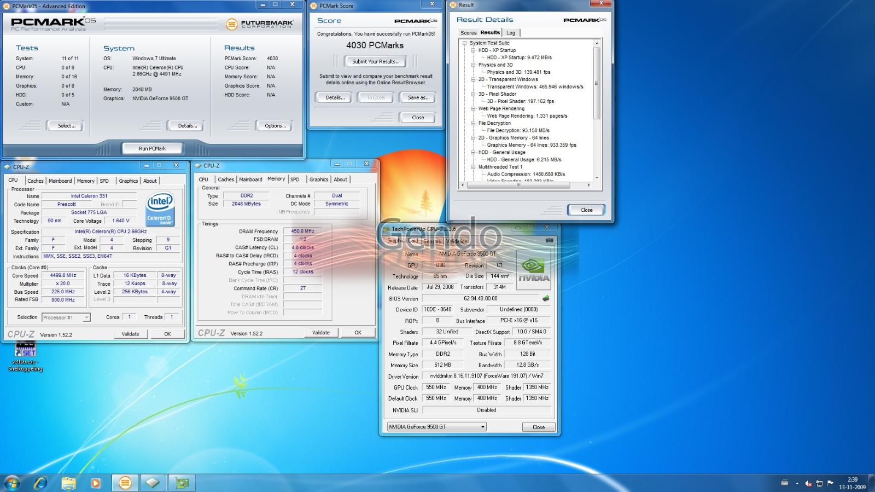Collapse the System Test Suite tree node
This screenshot has height=492, width=875.
coord(465,43)
